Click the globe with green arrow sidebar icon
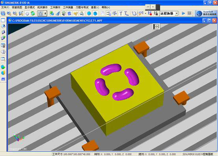Viewport: 218px width, 156px height. (3, 67)
